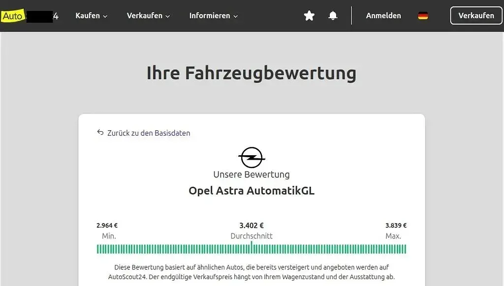Click the average marker on the valuation bar
504x286 pixels.
[252, 248]
